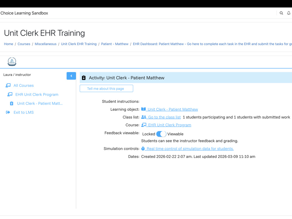Click the people icon next to Class list
The height and width of the screenshot is (219, 292).
[144, 117]
